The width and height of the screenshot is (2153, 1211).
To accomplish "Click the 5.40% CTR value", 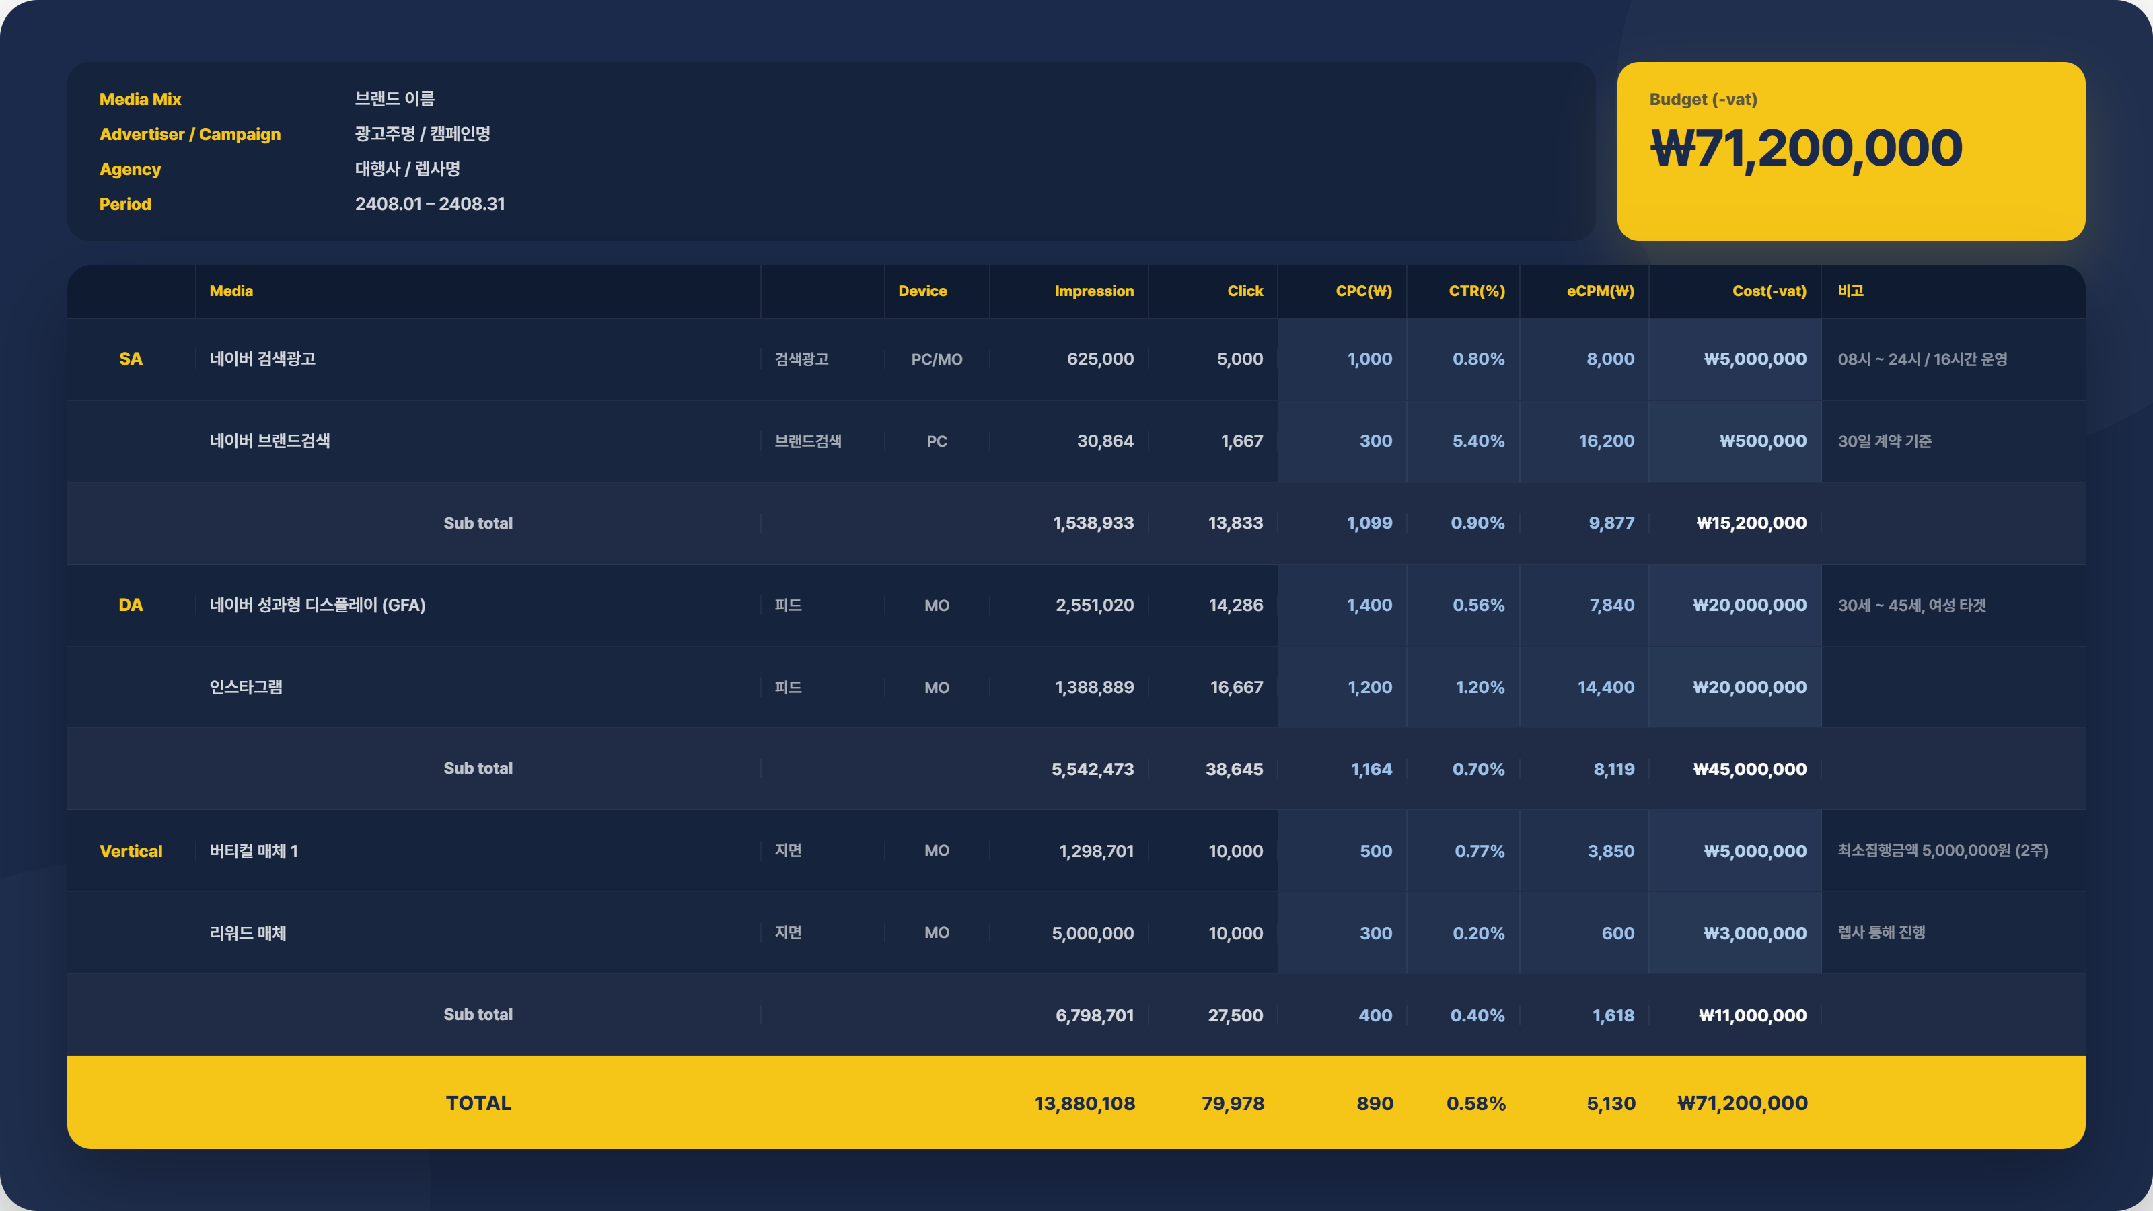I will [x=1479, y=441].
